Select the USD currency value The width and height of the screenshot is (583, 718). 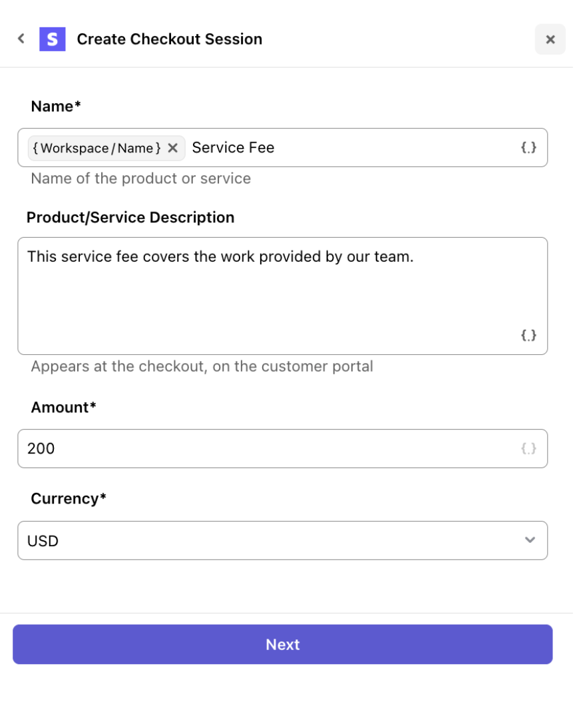coord(43,541)
